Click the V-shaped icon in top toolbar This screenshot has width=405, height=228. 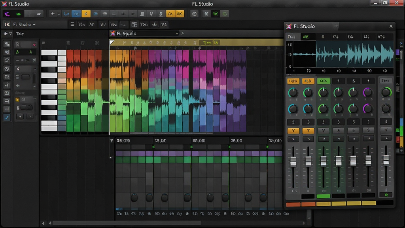[151, 14]
